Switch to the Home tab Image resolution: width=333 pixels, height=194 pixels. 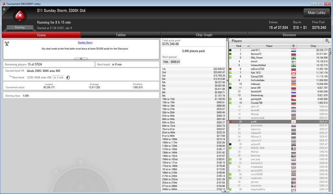coord(41,35)
